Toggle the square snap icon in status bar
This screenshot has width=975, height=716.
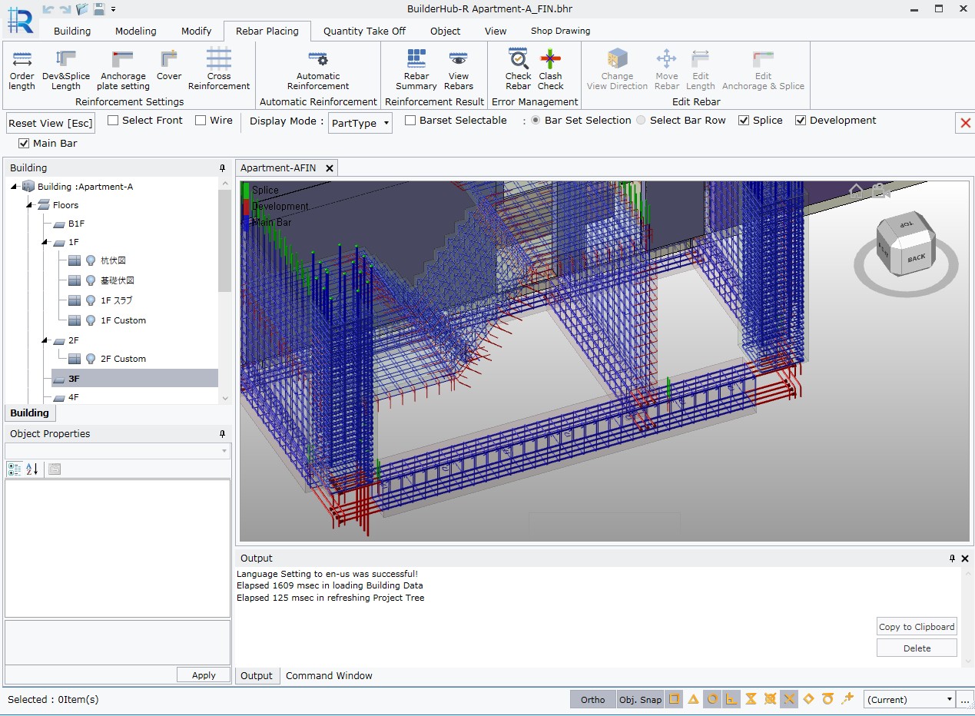[674, 699]
